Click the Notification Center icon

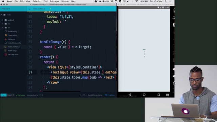click(x=170, y=1)
